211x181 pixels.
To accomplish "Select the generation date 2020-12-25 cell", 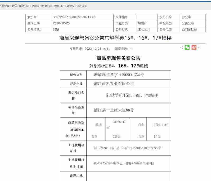I will pyautogui.click(x=82, y=23).
